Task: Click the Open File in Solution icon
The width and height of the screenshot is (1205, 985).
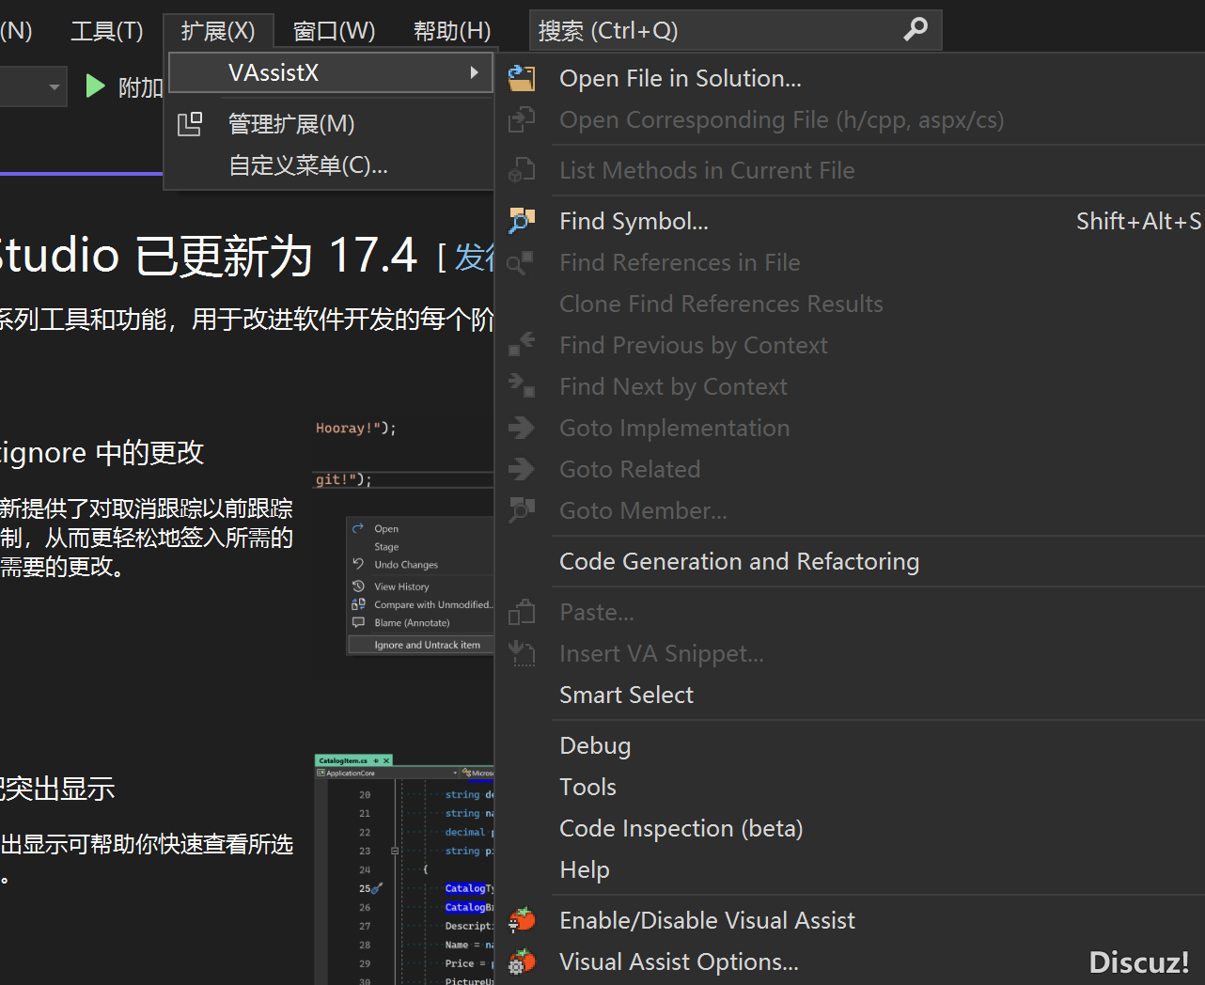Action: pos(522,78)
